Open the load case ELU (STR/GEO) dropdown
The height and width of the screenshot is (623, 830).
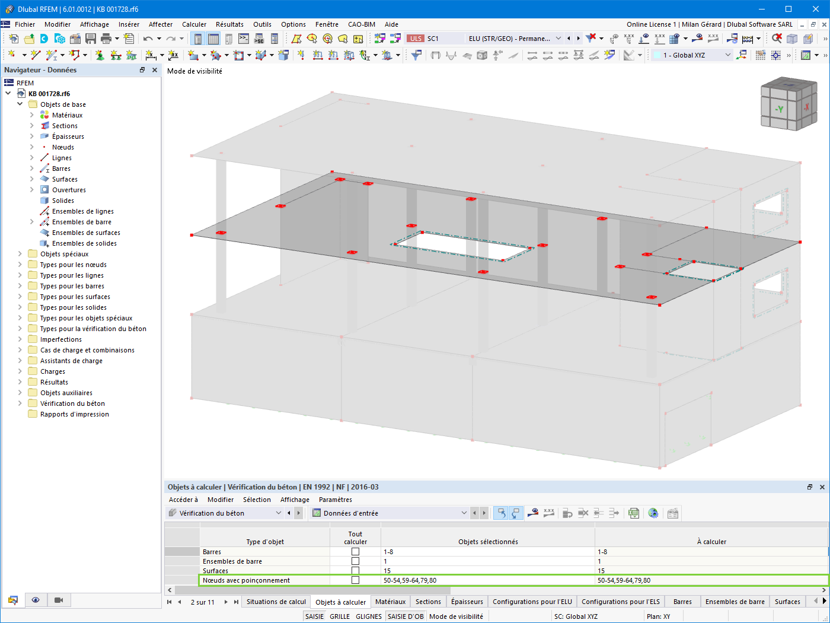click(x=558, y=39)
